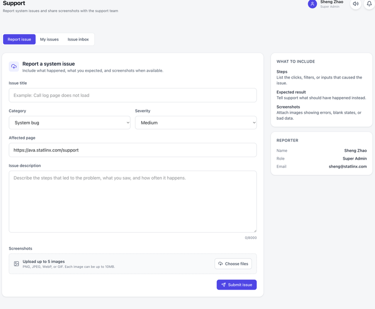This screenshot has width=375, height=309.
Task: Click the WHAT TO INCLUDE panel title
Action: (x=296, y=62)
